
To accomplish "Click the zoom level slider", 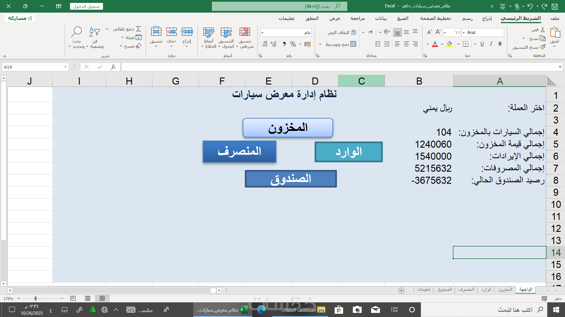I will (x=36, y=299).
